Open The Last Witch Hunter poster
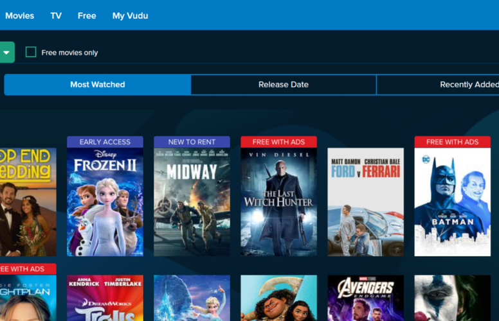 point(279,202)
